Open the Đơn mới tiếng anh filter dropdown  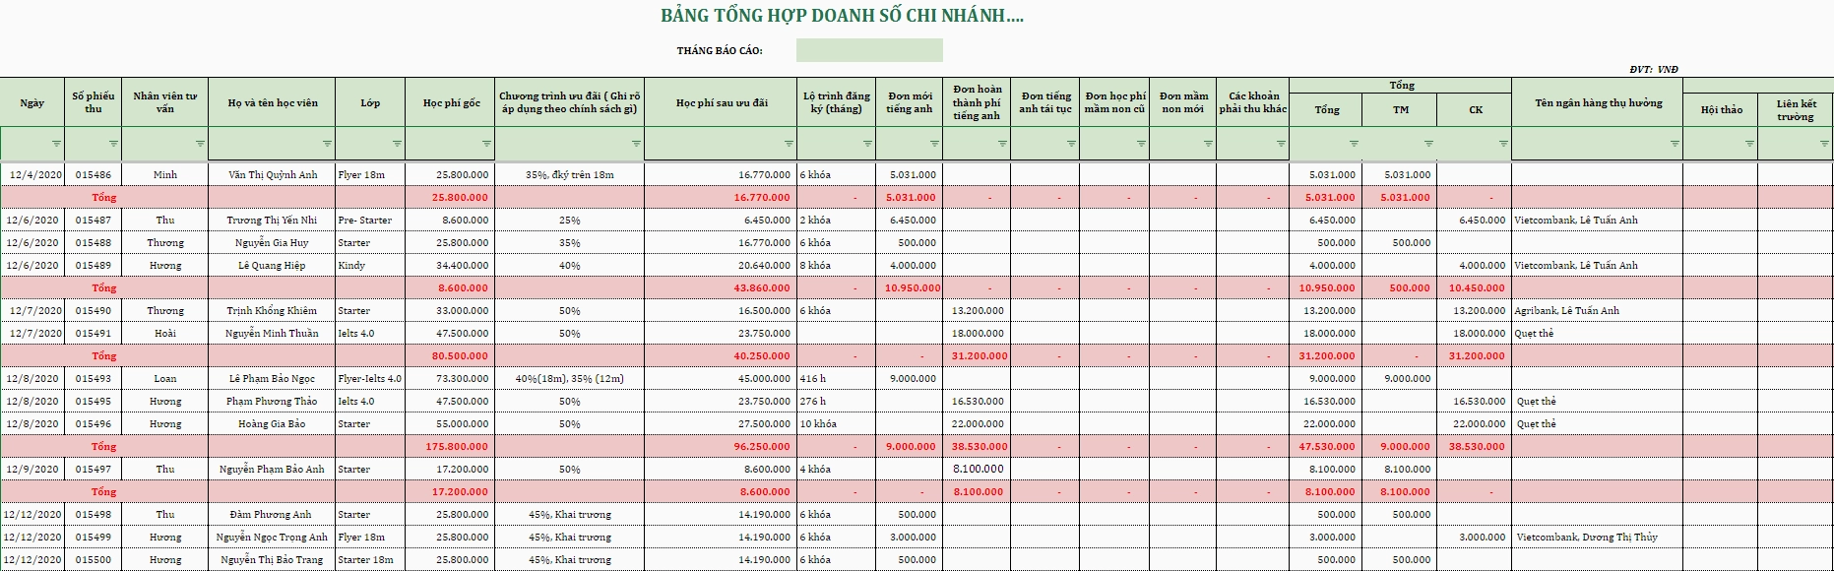tap(934, 144)
